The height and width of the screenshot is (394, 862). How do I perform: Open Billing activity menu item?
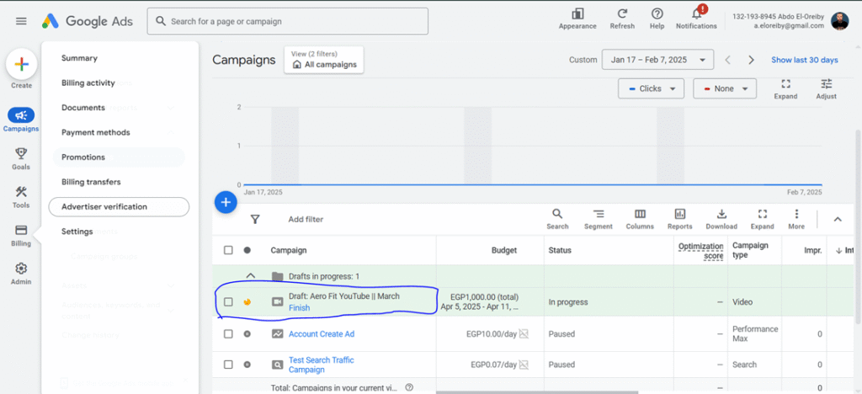(x=88, y=83)
